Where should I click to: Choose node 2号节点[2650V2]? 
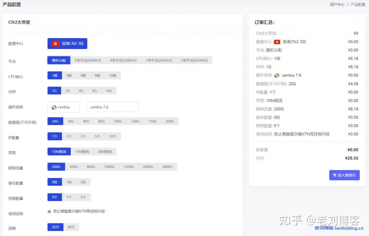[194, 60]
